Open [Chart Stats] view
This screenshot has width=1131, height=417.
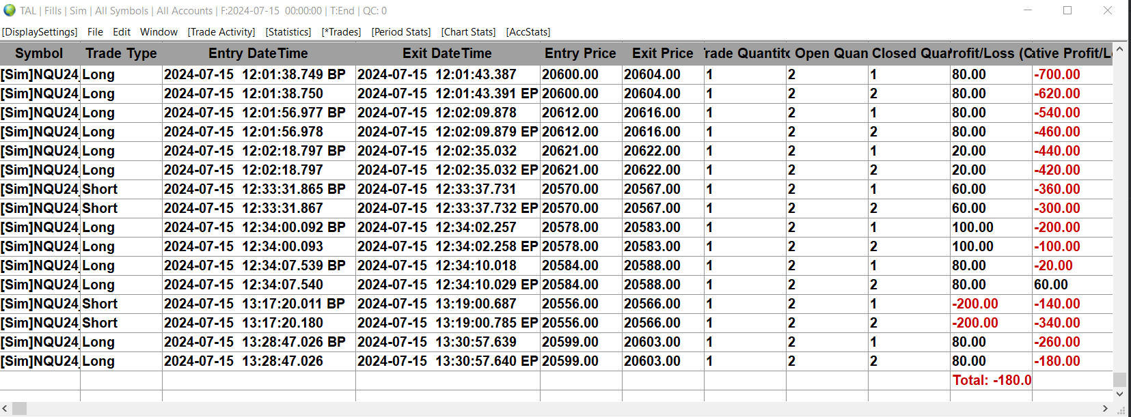pos(468,32)
